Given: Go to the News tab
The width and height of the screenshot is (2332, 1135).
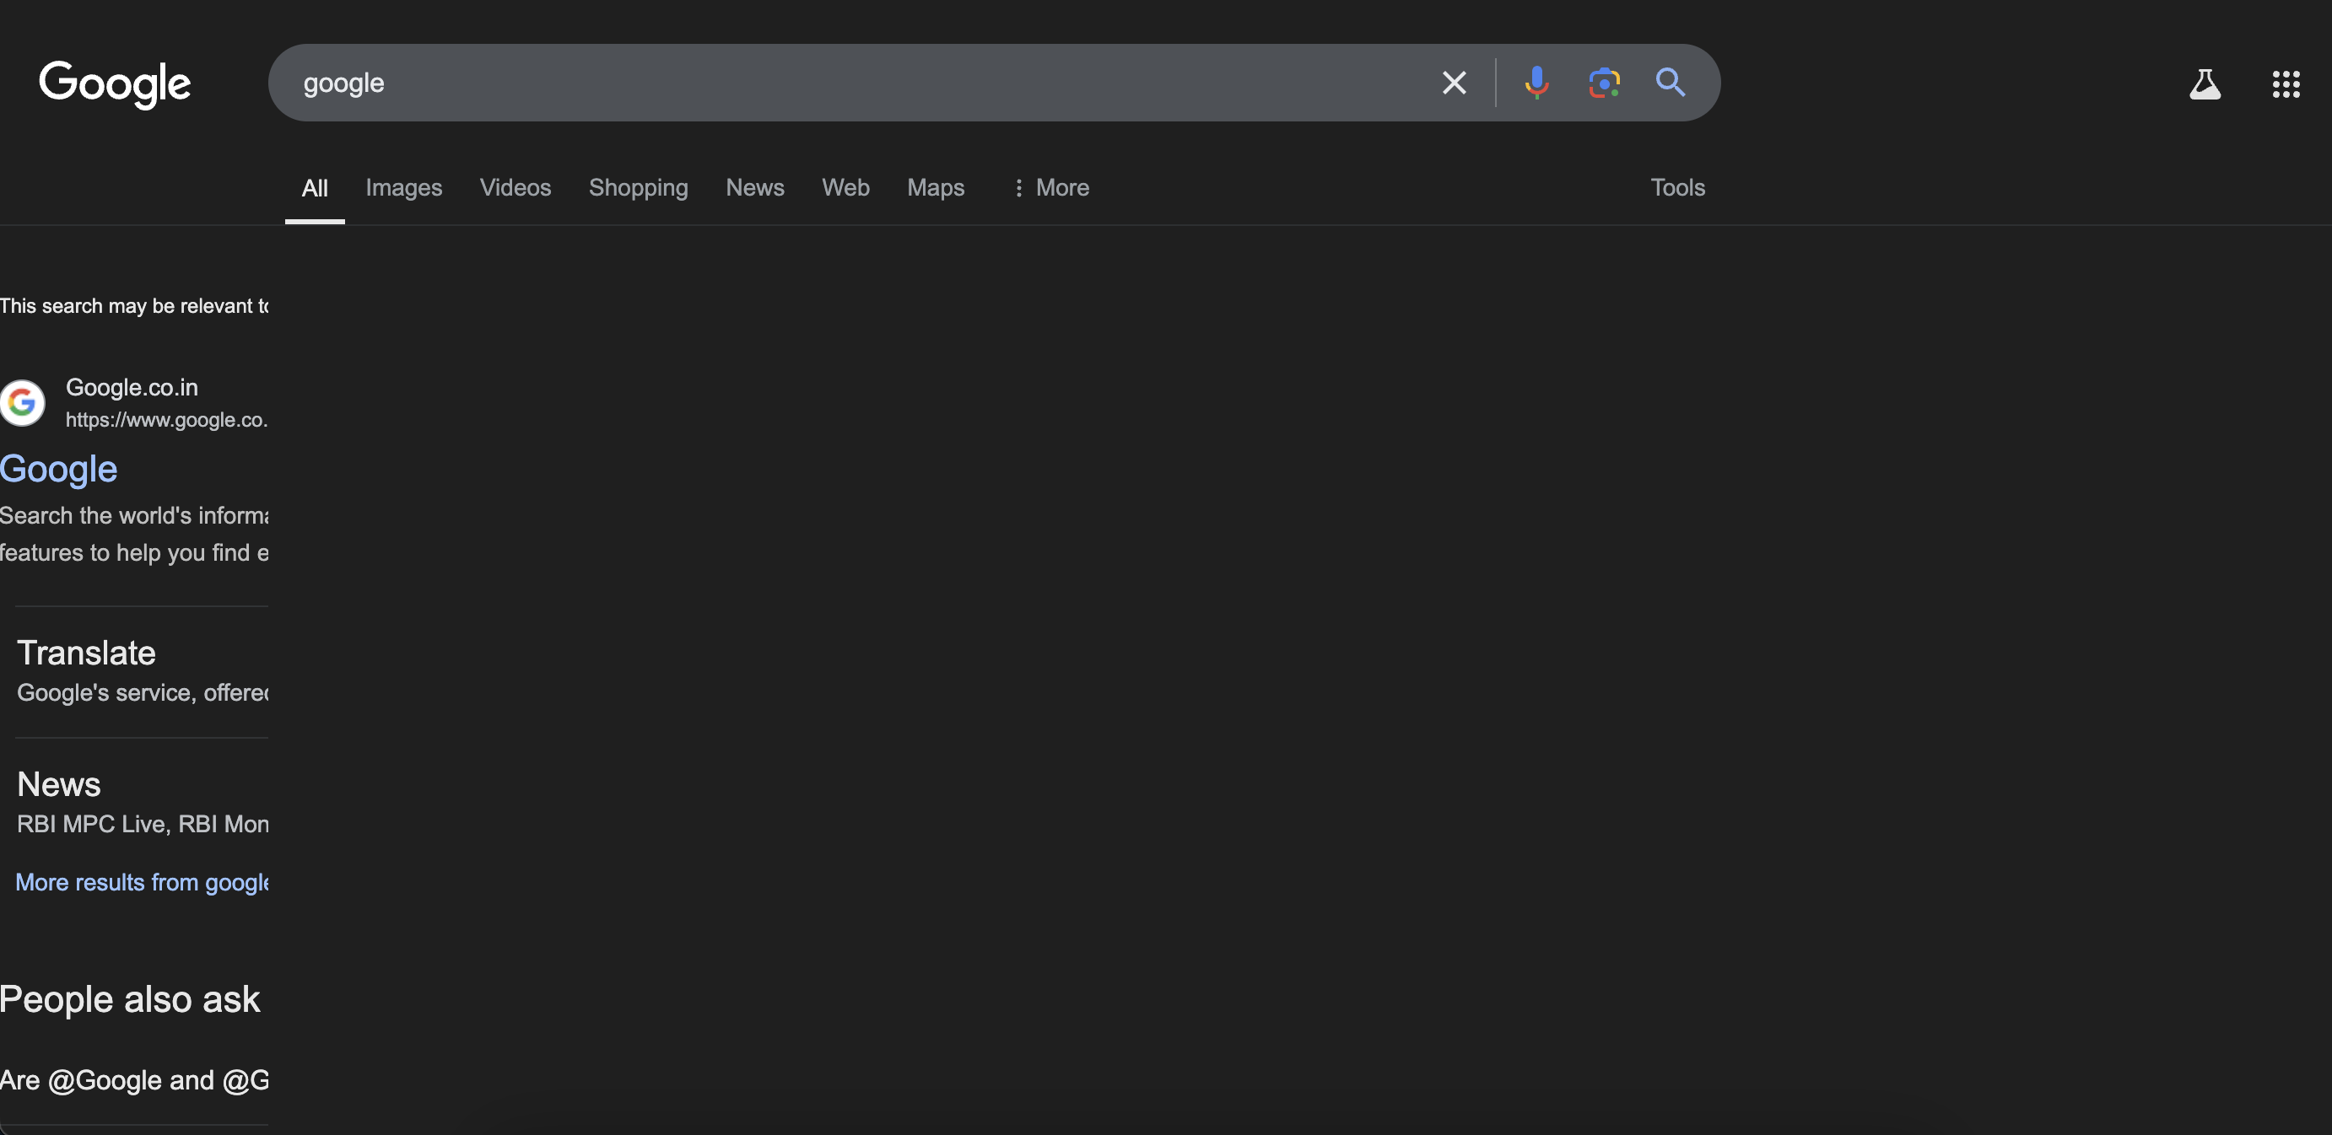Looking at the screenshot, I should (x=755, y=187).
